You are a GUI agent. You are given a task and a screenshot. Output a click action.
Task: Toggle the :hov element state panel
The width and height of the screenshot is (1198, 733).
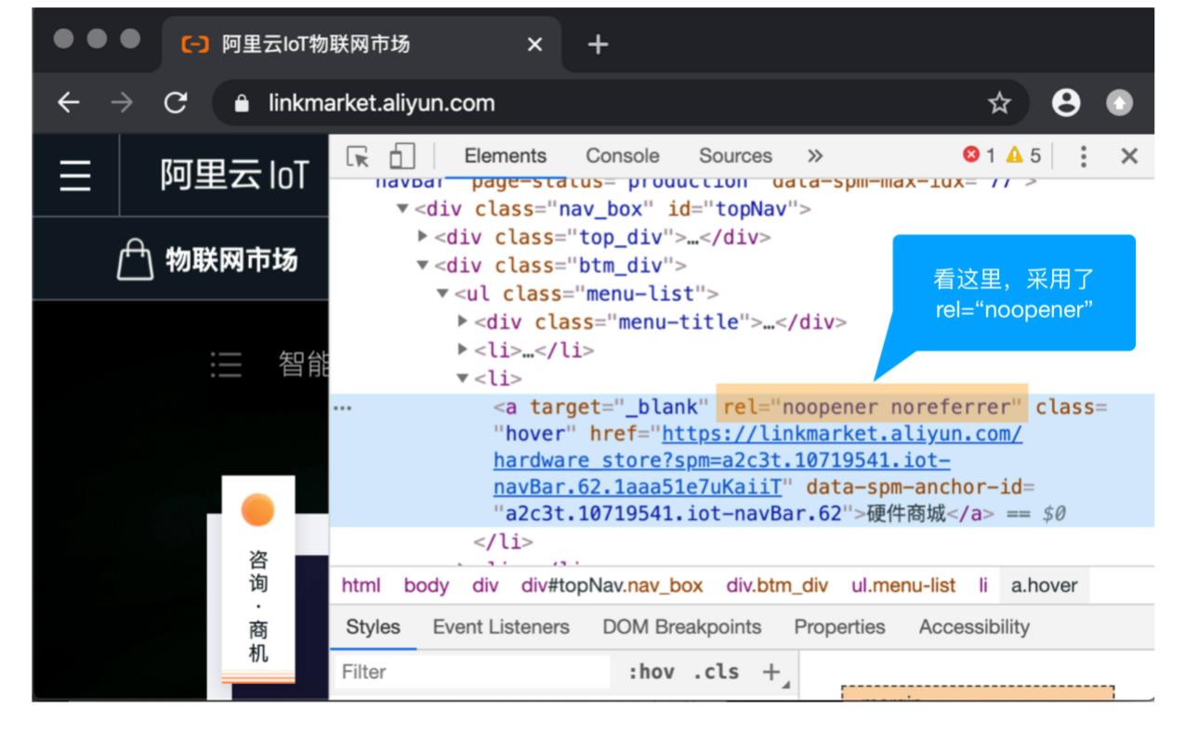[x=651, y=672]
